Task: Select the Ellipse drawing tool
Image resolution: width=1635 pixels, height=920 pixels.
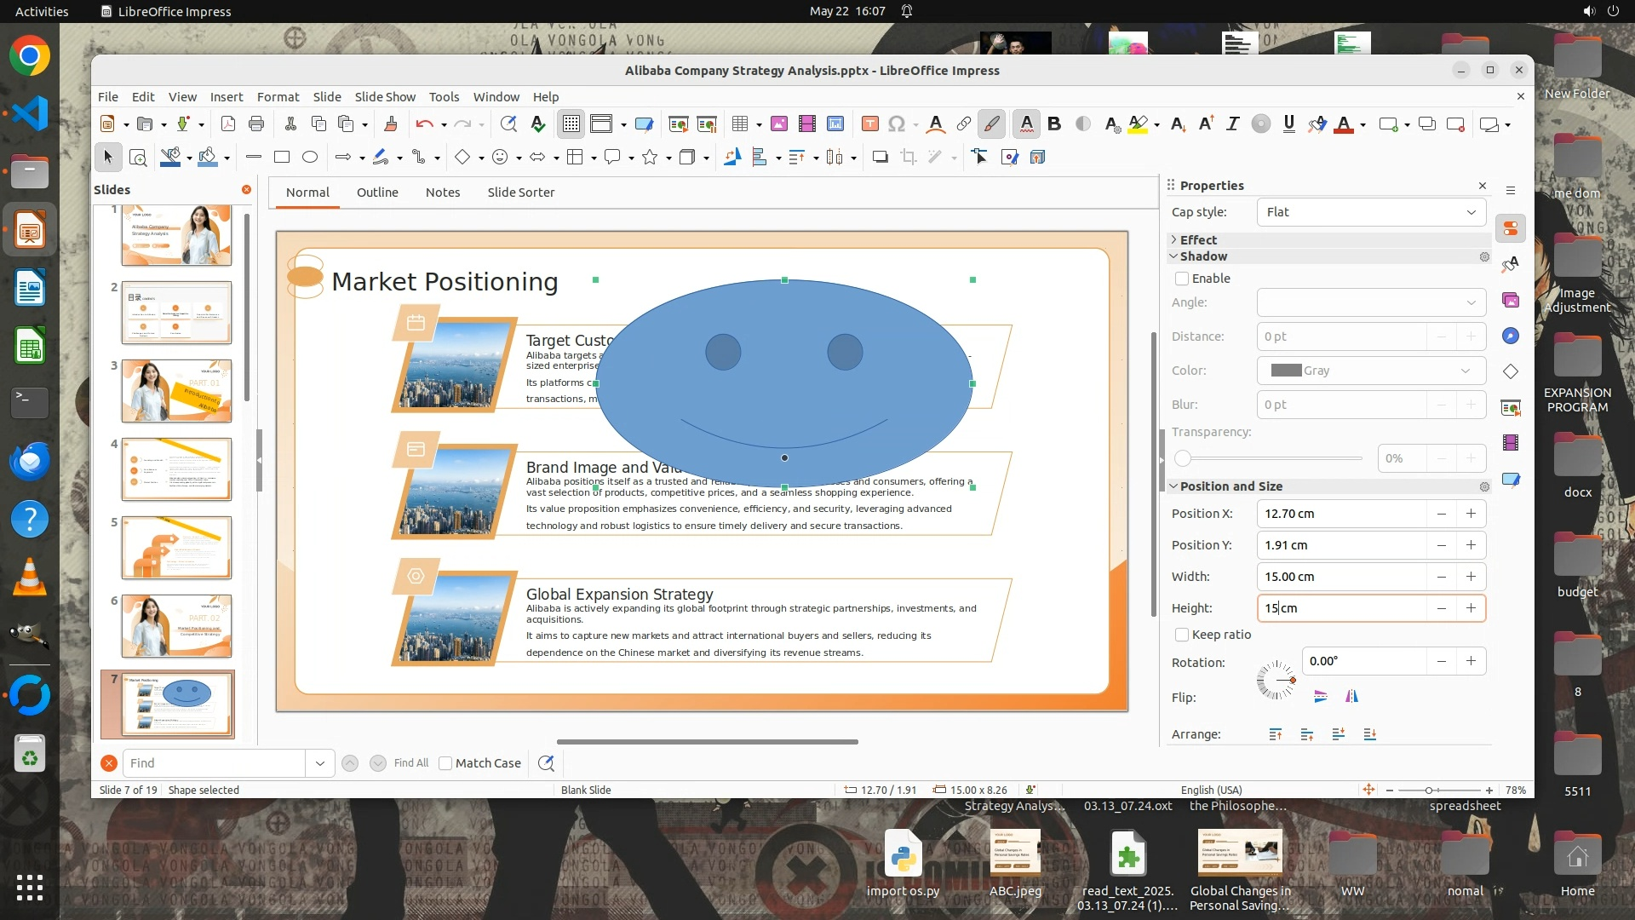Action: click(x=310, y=157)
